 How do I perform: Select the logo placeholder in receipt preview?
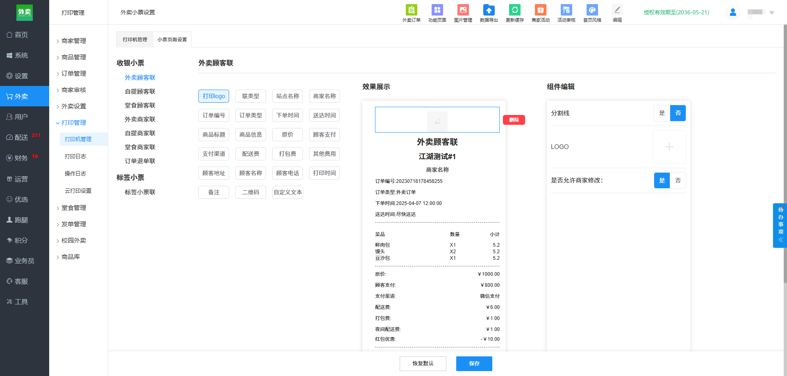(437, 120)
